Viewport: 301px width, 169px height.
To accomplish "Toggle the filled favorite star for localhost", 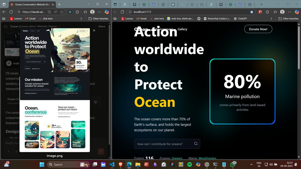I will (x=252, y=12).
